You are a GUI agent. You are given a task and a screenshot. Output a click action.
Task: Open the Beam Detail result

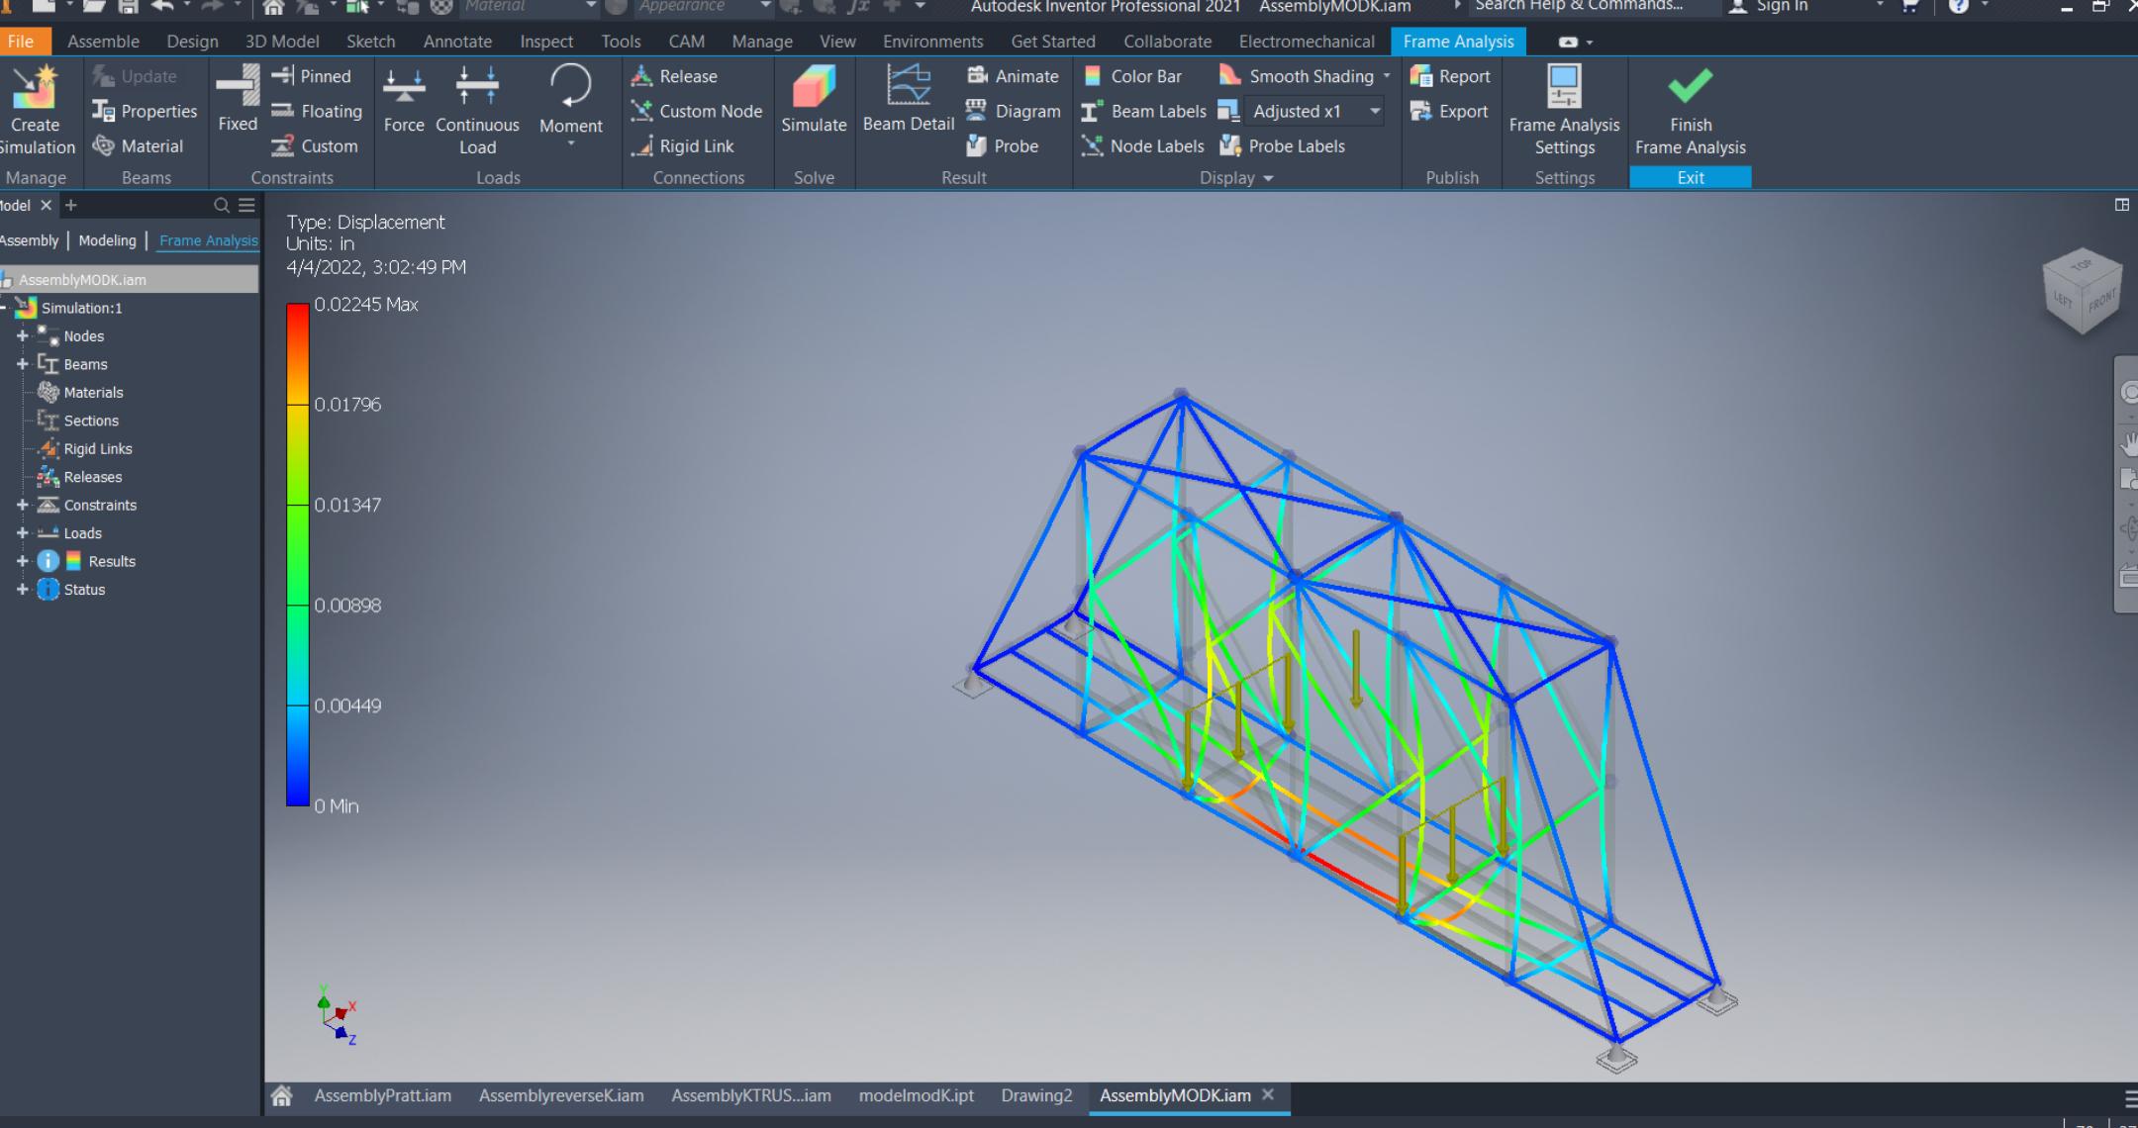click(908, 99)
